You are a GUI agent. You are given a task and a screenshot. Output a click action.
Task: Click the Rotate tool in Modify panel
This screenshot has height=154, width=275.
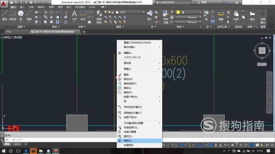pyautogui.click(x=51, y=12)
